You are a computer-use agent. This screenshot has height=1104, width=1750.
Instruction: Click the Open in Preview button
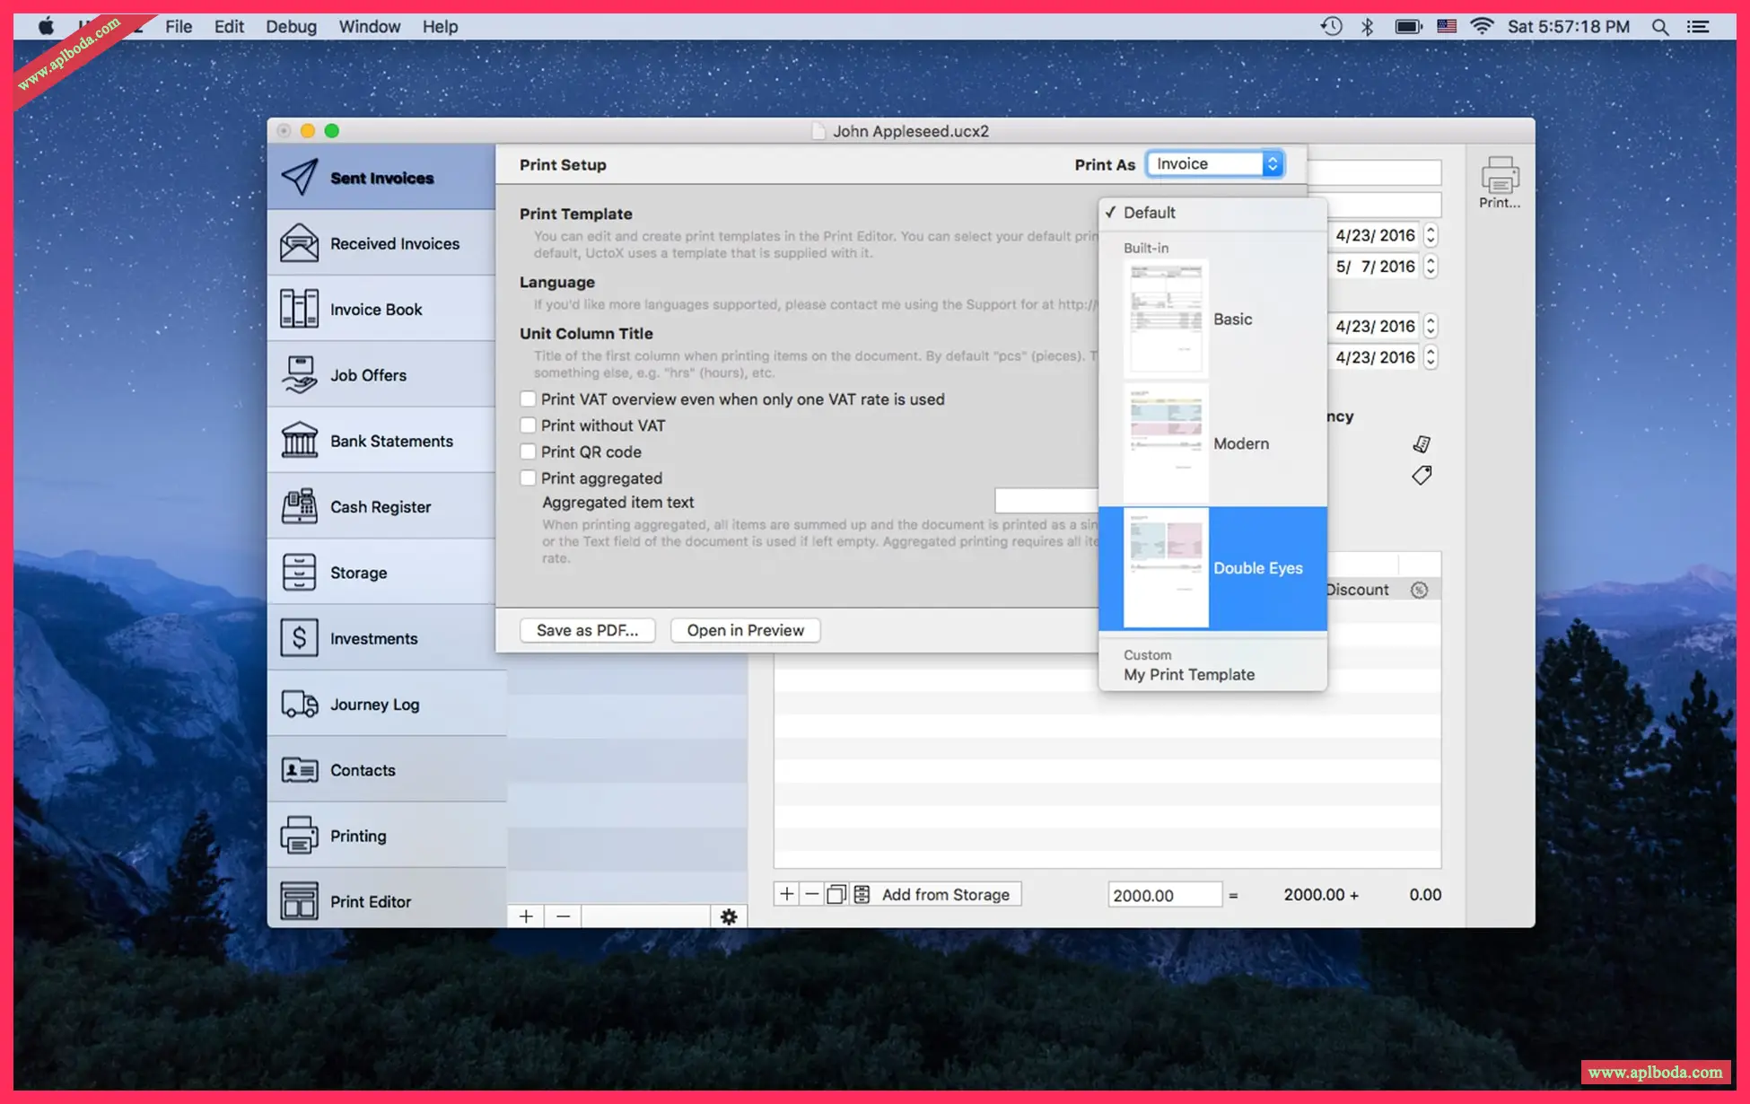745,630
